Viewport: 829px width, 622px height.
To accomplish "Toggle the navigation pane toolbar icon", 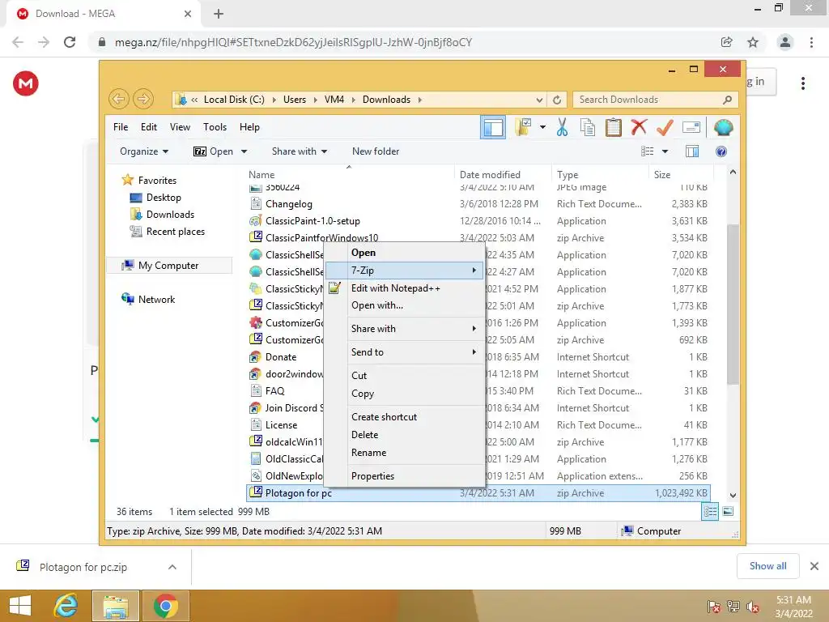I will [x=493, y=127].
